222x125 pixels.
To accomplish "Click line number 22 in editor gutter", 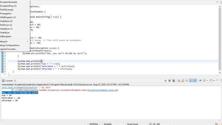I will point(5,61).
